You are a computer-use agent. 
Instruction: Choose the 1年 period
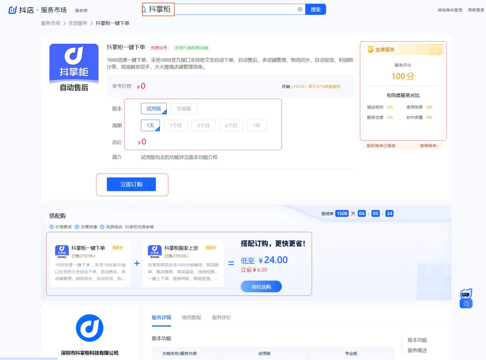[x=257, y=125]
